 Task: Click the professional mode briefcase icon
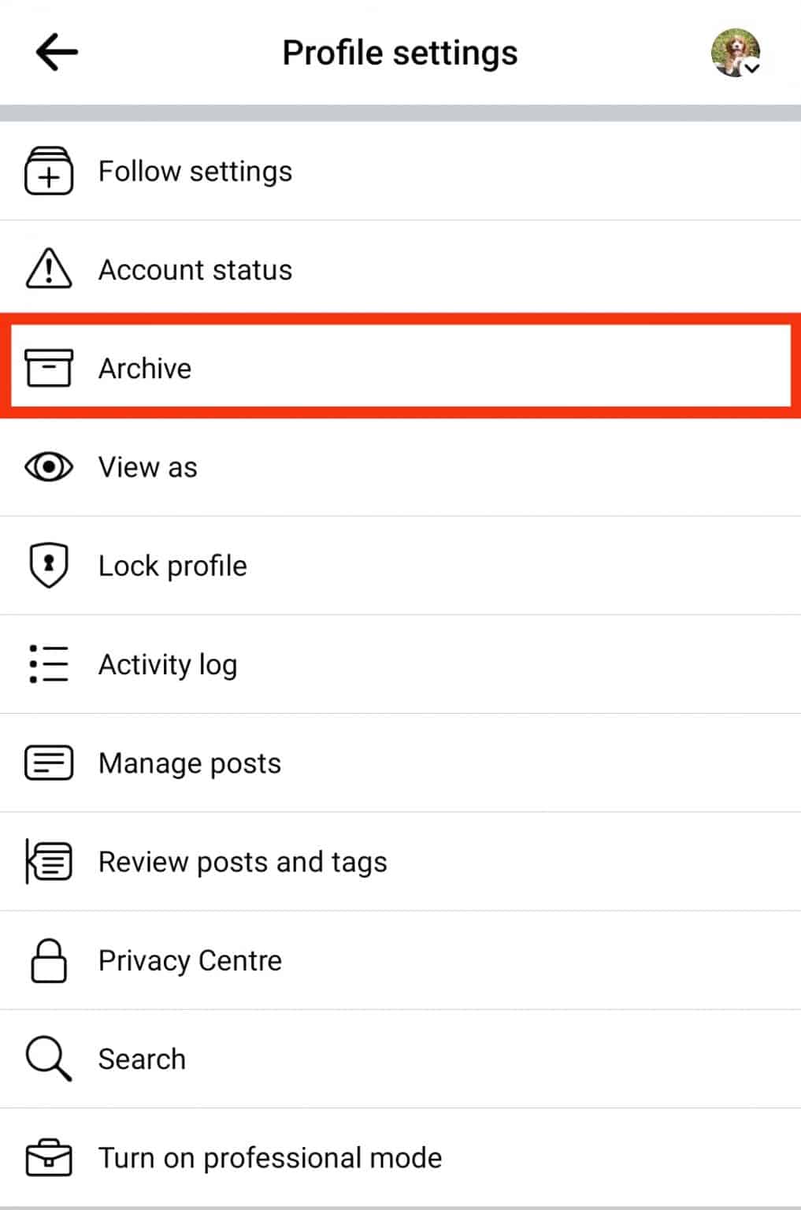(x=49, y=1158)
